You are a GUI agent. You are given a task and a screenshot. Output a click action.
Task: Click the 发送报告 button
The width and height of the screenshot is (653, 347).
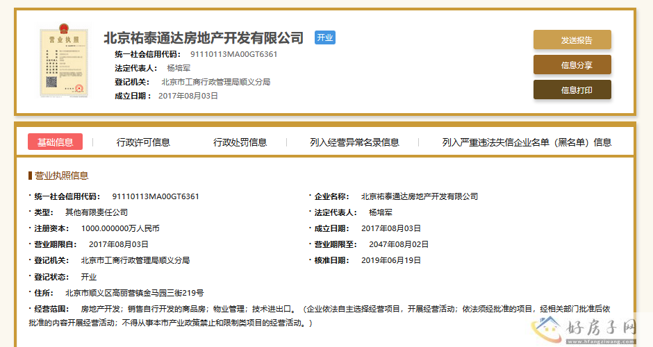[572, 40]
